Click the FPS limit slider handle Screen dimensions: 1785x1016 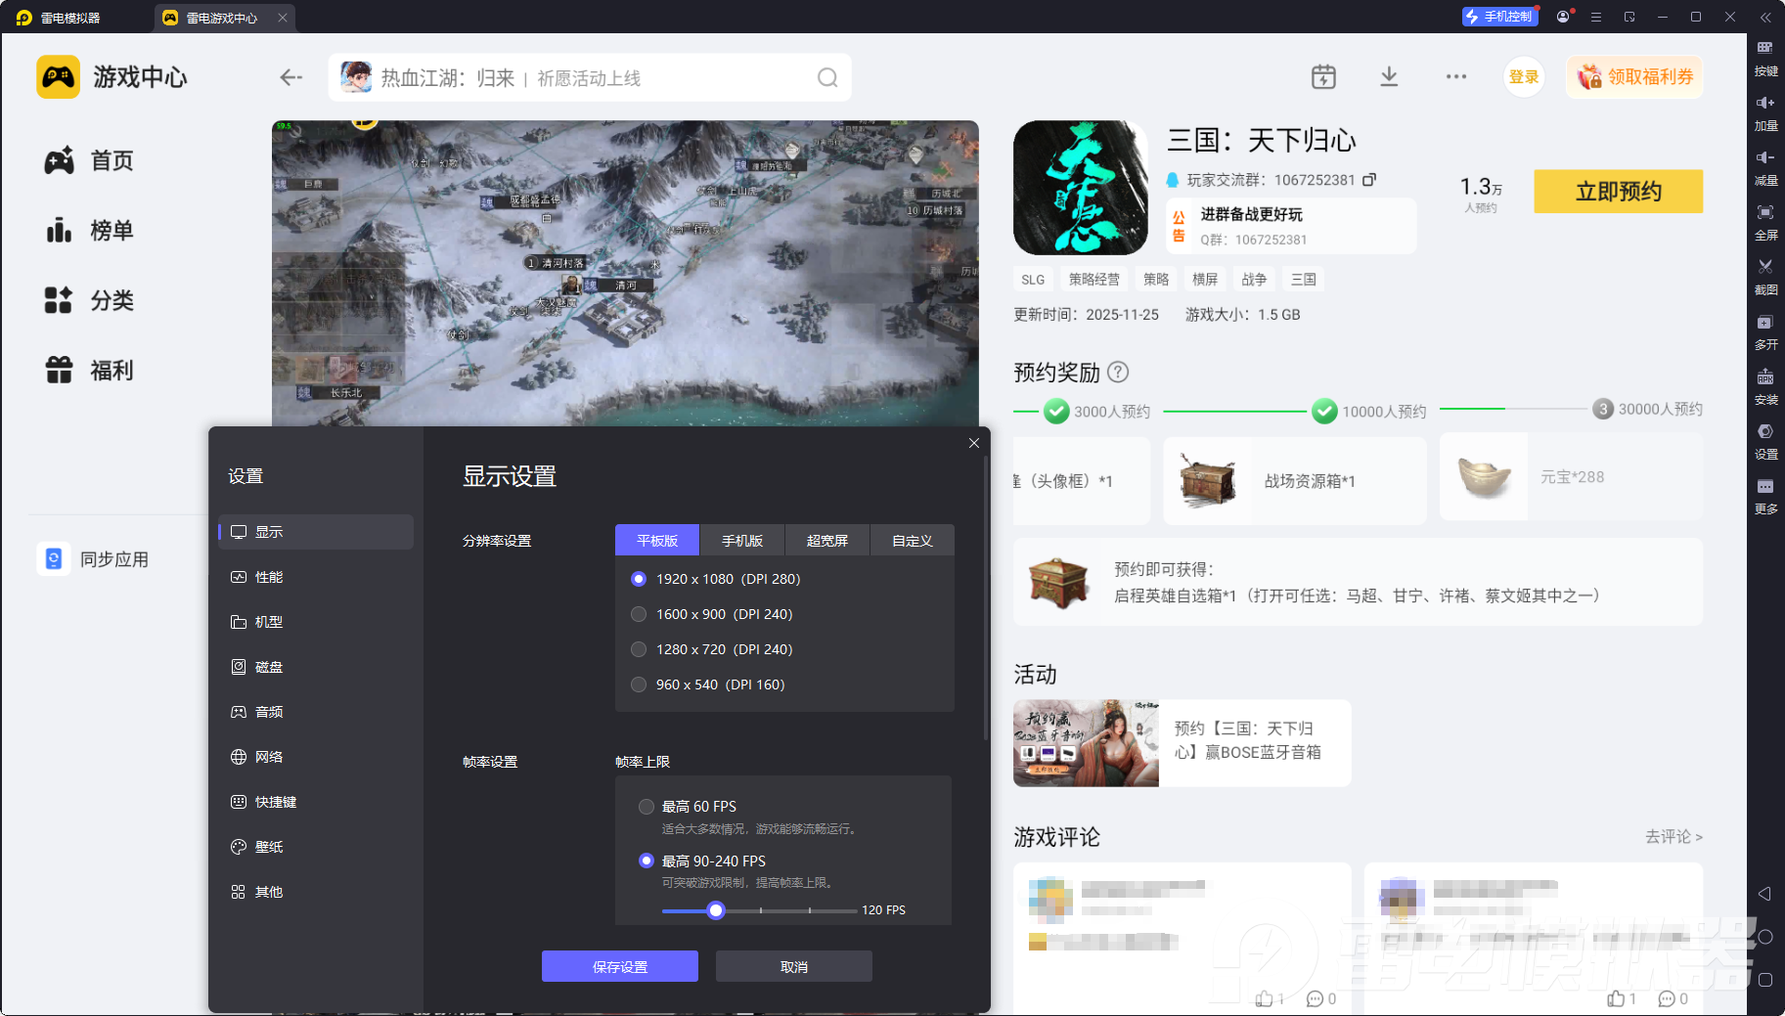716,910
